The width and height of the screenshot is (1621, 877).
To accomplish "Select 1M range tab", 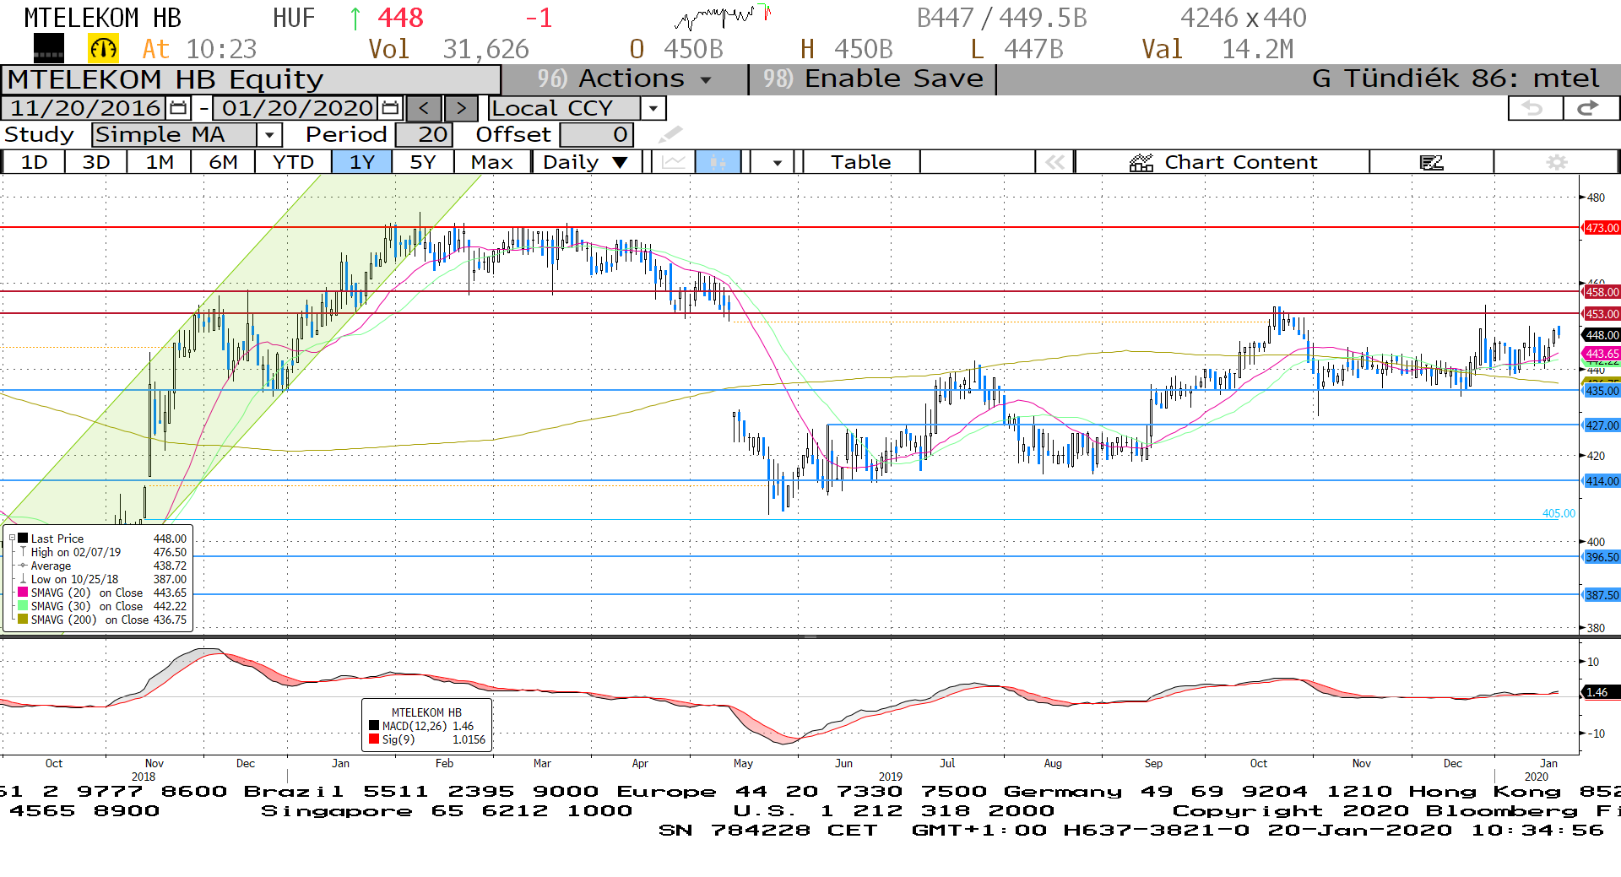I will pos(160,162).
